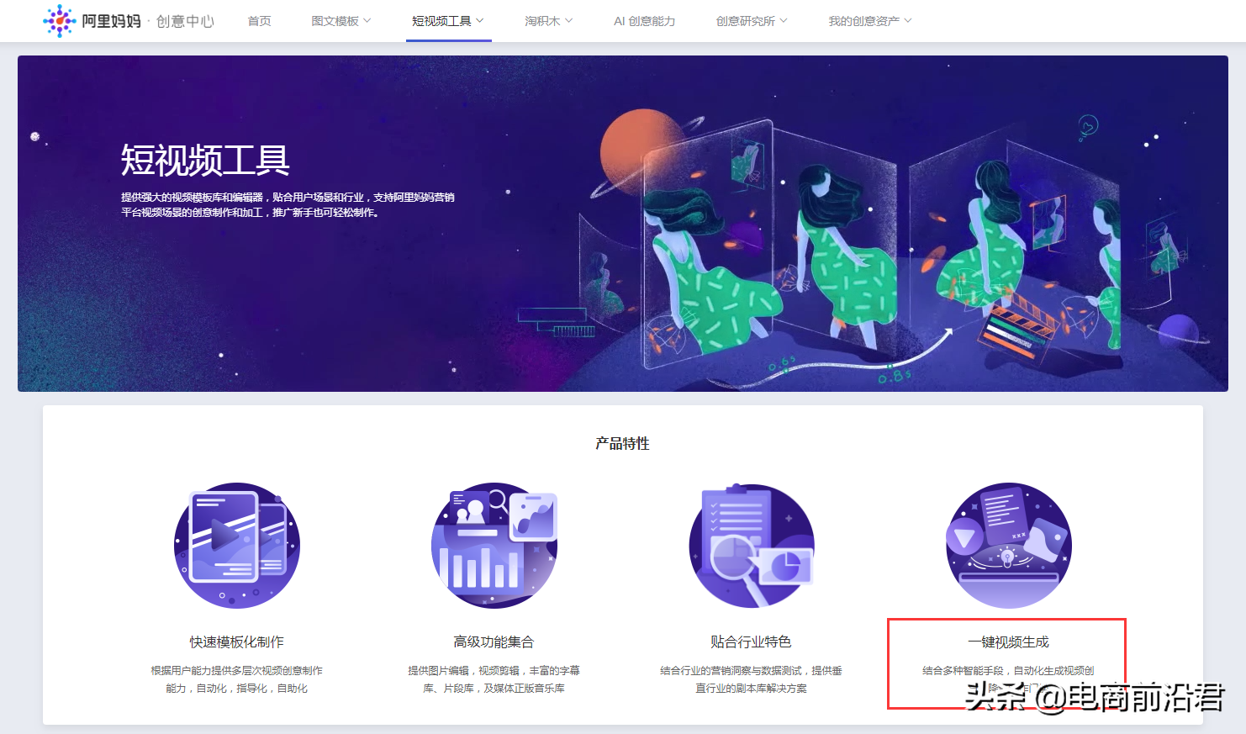
Task: Expand the 我的创意资产 dropdown chevron
Action: [908, 20]
